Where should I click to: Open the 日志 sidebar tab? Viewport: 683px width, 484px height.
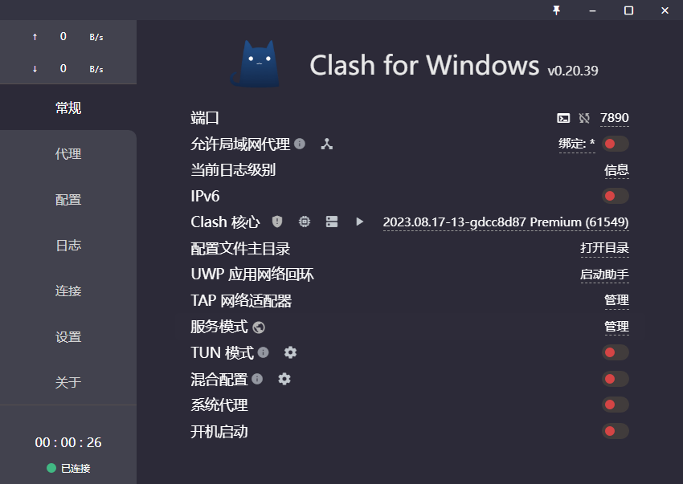click(68, 245)
